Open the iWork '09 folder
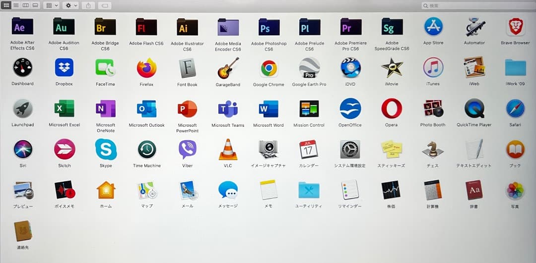 tap(516, 67)
